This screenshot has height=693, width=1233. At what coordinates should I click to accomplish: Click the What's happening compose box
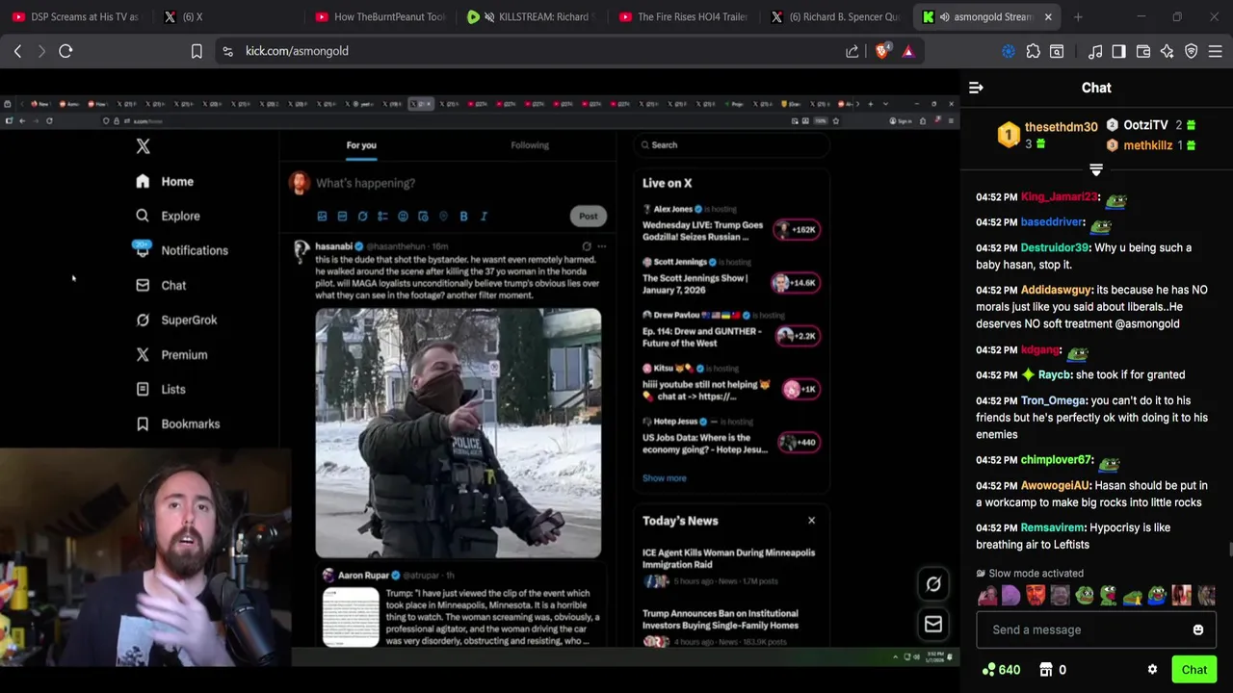[x=365, y=183]
